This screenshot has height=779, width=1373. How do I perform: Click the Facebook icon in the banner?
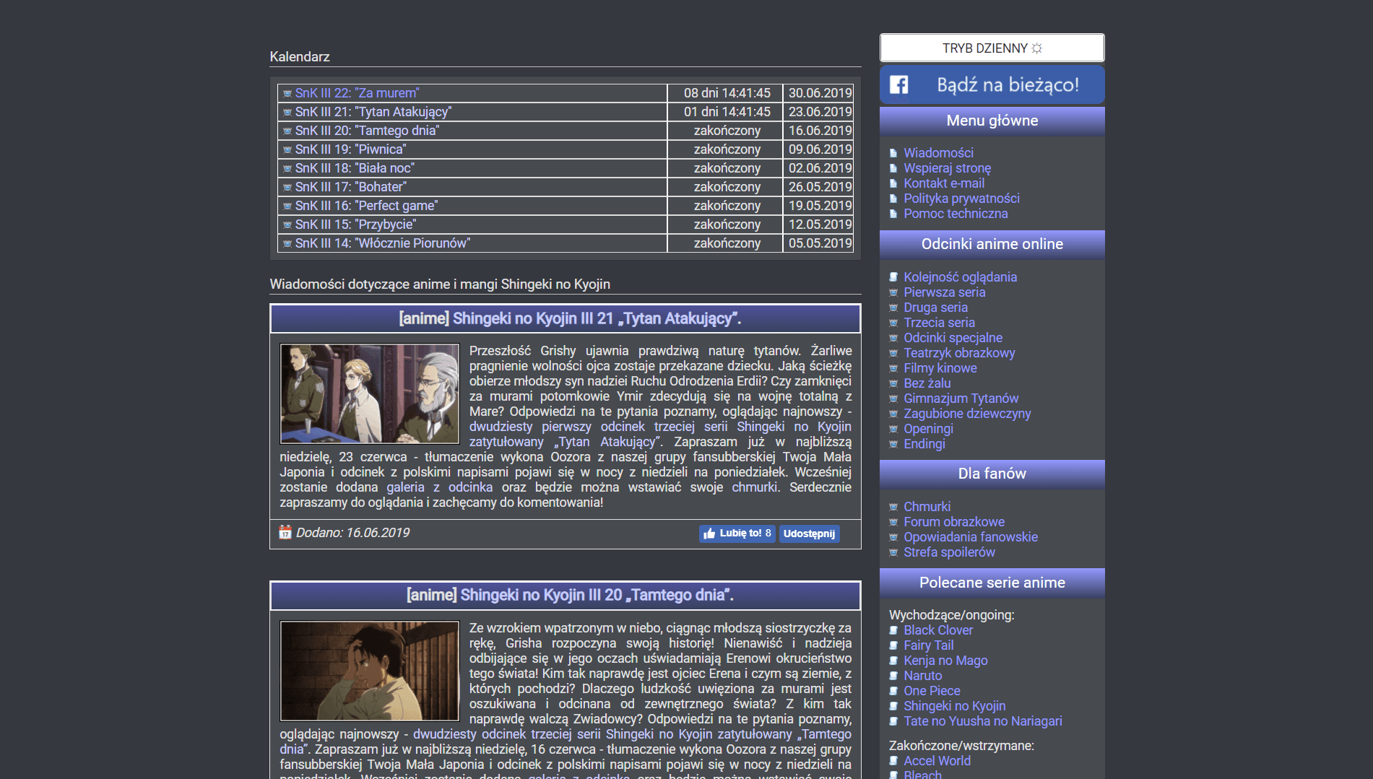coord(898,84)
